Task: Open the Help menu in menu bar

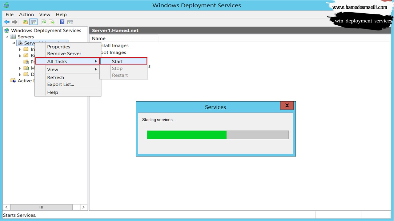Action: tap(61, 14)
